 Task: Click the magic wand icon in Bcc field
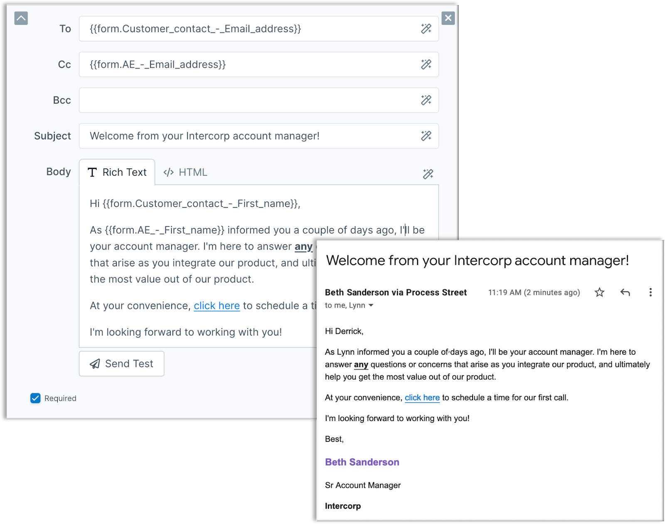click(x=426, y=100)
